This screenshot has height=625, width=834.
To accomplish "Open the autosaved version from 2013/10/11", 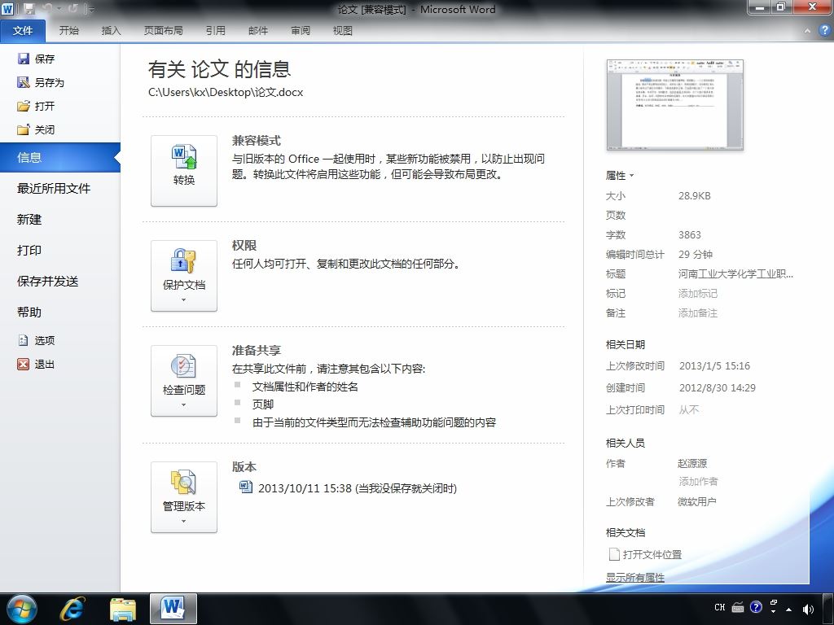I will click(x=349, y=488).
